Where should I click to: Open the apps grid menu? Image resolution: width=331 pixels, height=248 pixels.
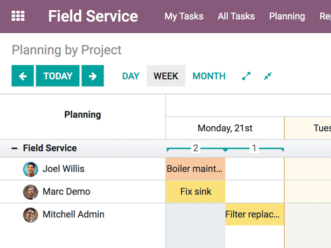[x=18, y=16]
